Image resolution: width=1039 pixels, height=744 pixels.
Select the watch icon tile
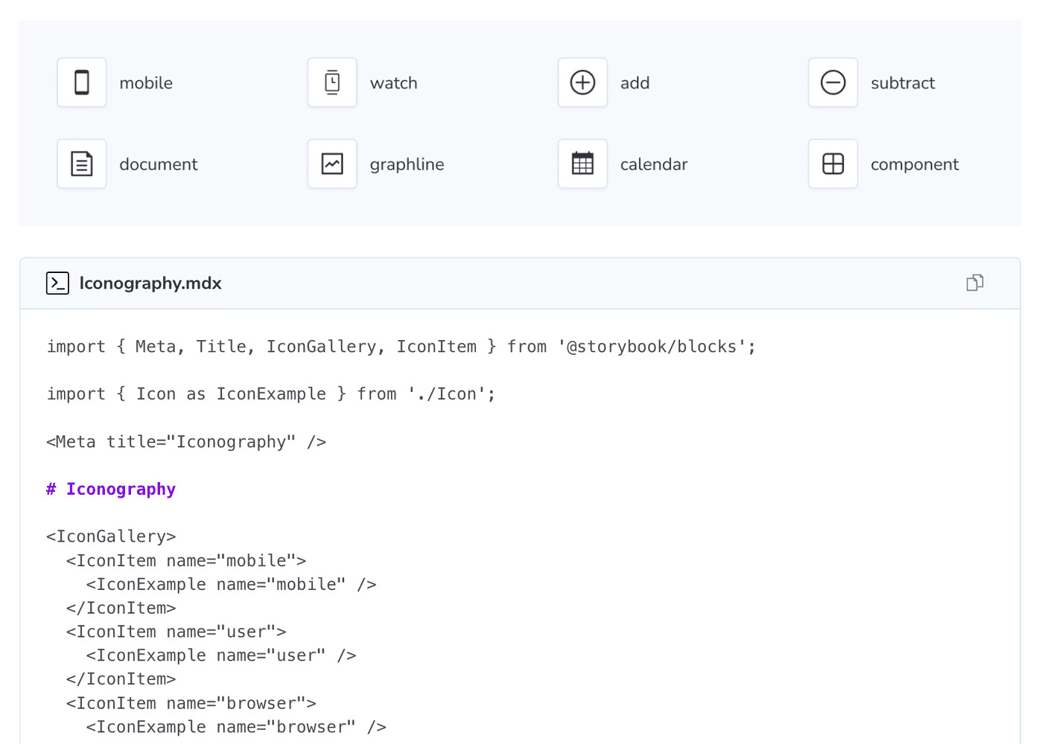pos(332,83)
